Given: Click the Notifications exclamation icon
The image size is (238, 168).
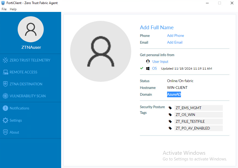Looking at the screenshot, I should click(x=5, y=108).
